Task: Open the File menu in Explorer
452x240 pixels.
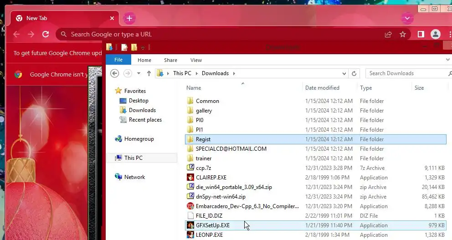Action: 118,60
